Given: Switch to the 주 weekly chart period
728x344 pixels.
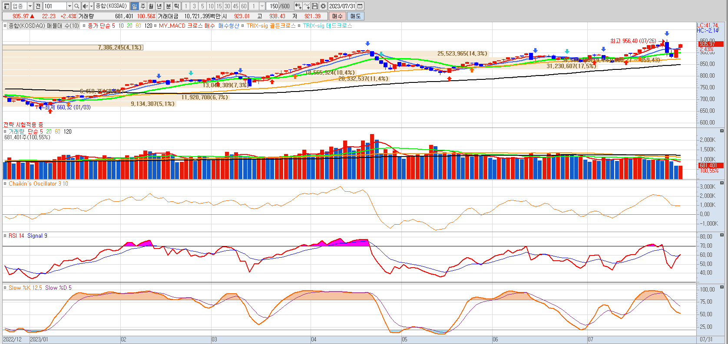Looking at the screenshot, I should [143, 6].
